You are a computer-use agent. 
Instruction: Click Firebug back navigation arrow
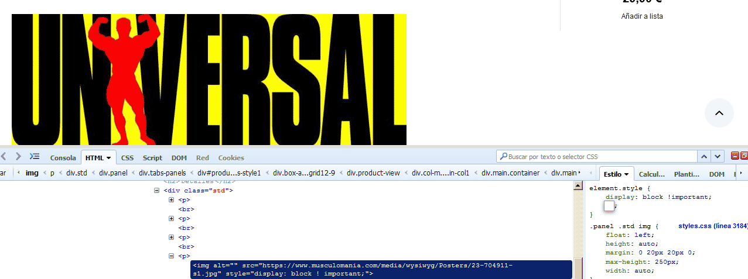coord(4,156)
